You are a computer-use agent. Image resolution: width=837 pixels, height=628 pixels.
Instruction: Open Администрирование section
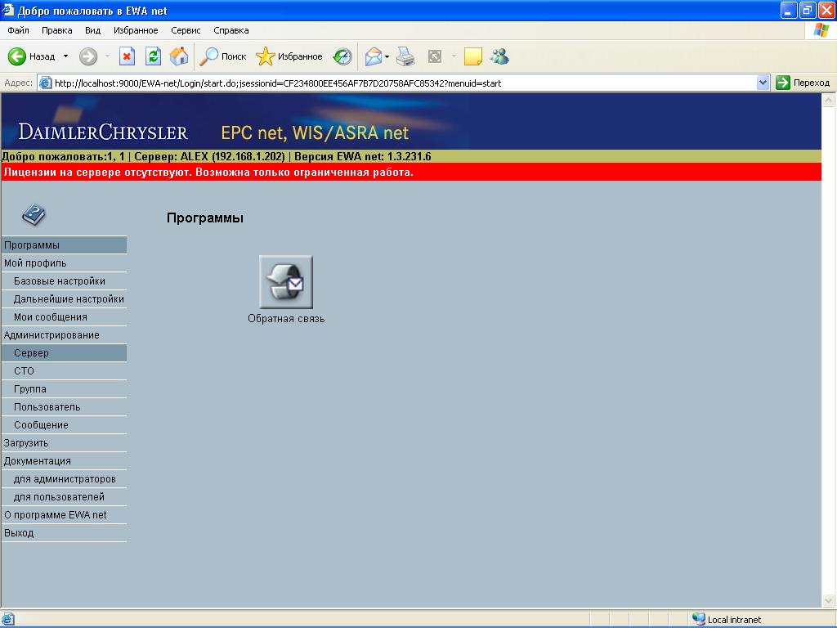(64, 334)
